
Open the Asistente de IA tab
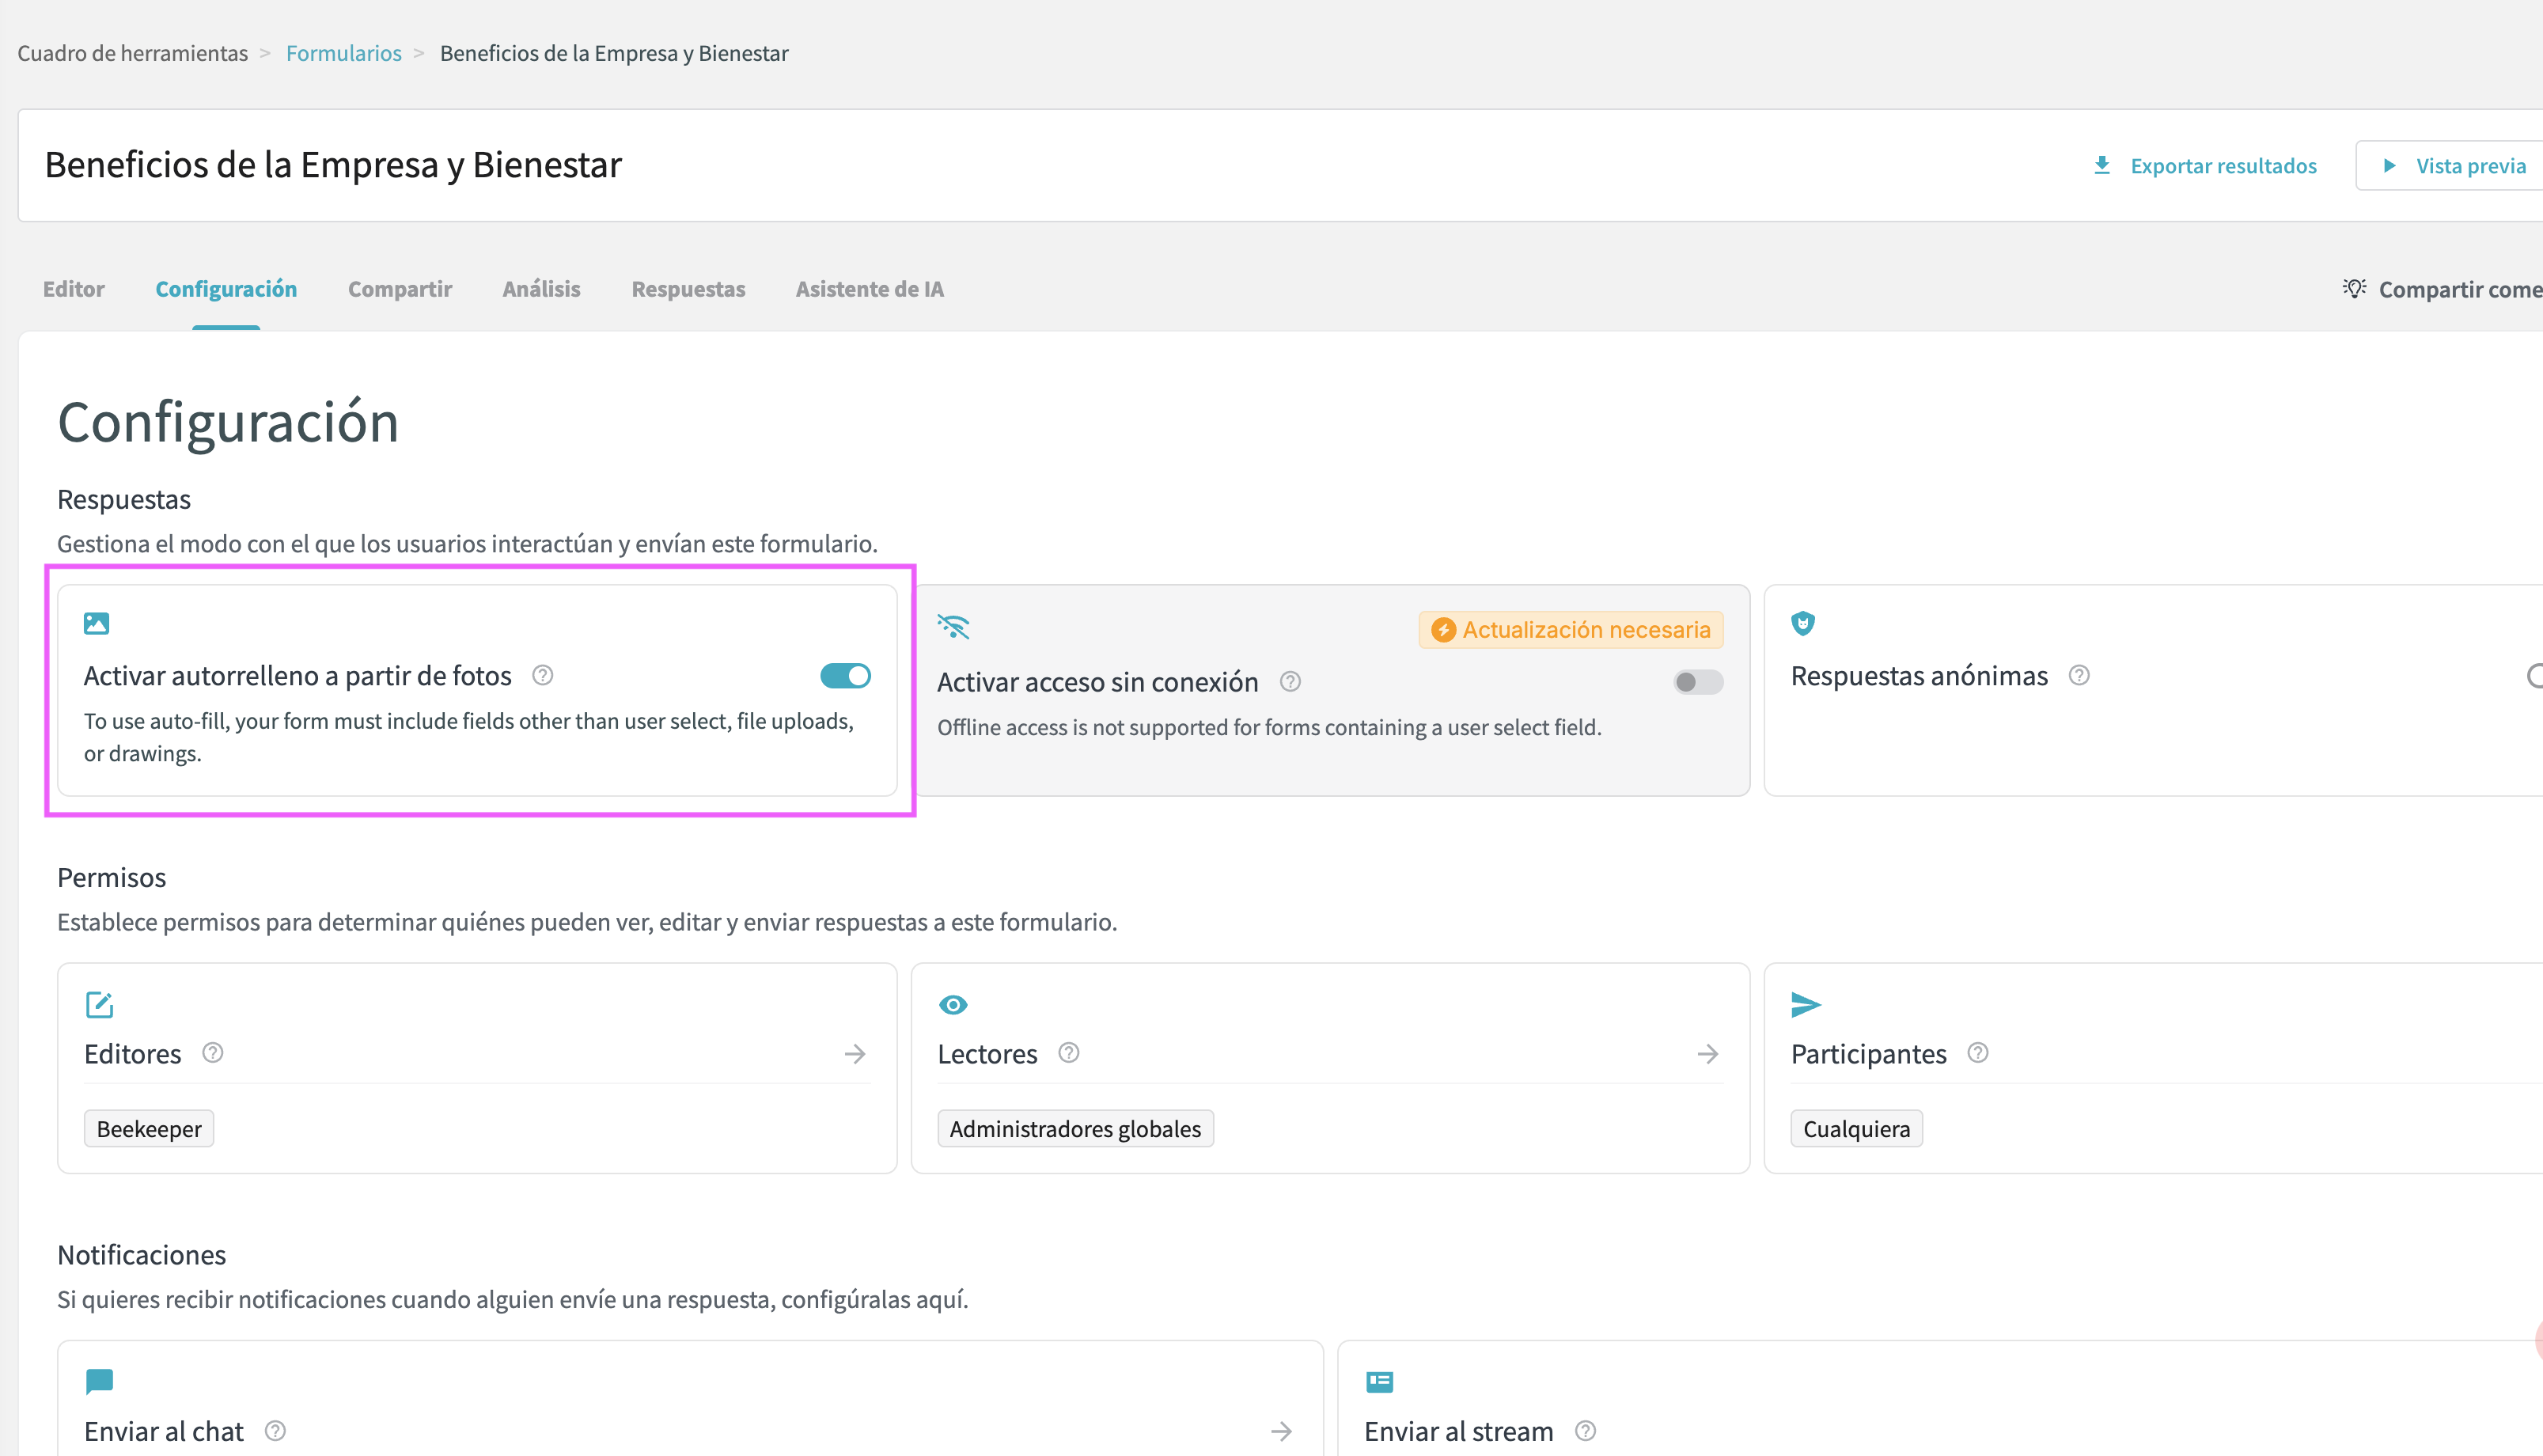(870, 289)
